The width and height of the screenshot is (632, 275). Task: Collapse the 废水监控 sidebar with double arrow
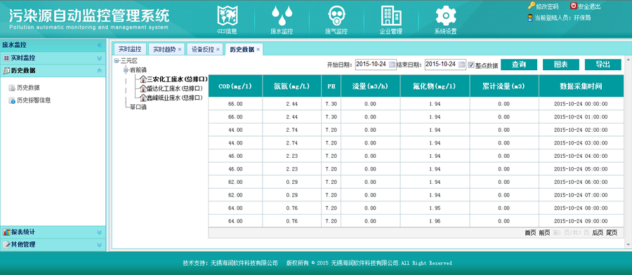click(100, 45)
